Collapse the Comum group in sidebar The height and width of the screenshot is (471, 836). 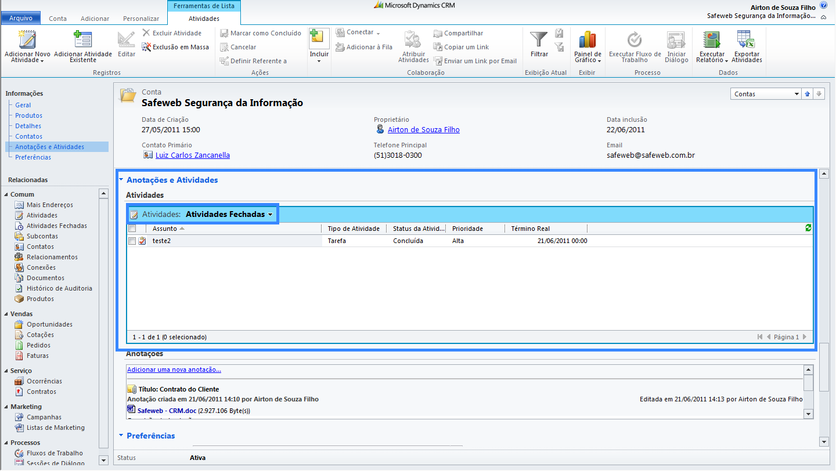6,194
